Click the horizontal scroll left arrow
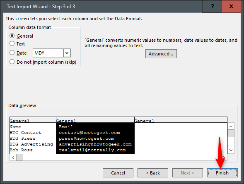Image resolution: width=244 pixels, height=184 pixels. pyautogui.click(x=13, y=157)
